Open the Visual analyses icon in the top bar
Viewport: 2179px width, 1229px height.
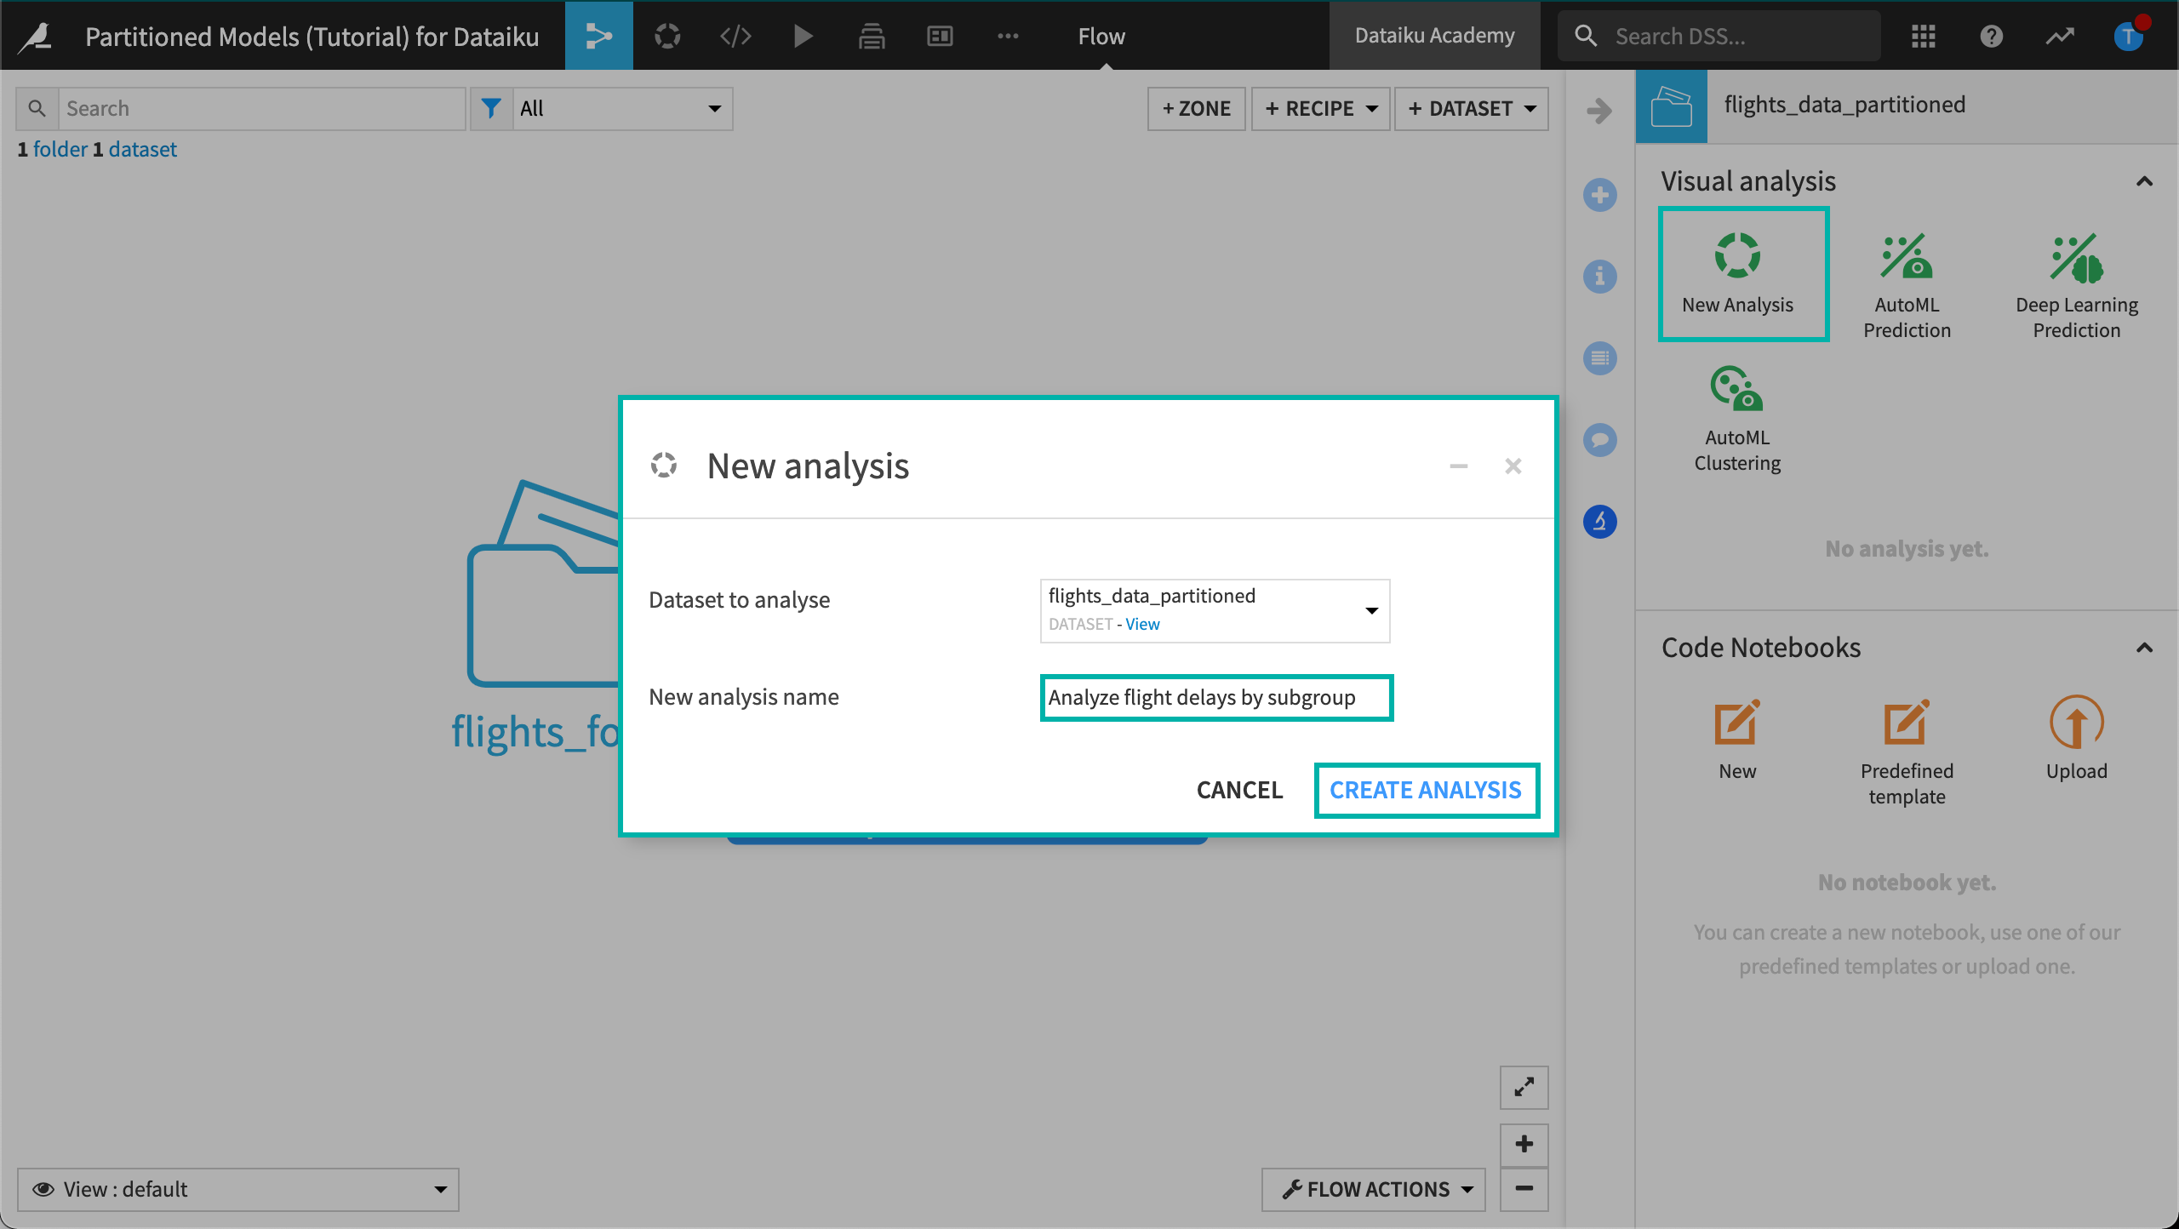point(667,36)
